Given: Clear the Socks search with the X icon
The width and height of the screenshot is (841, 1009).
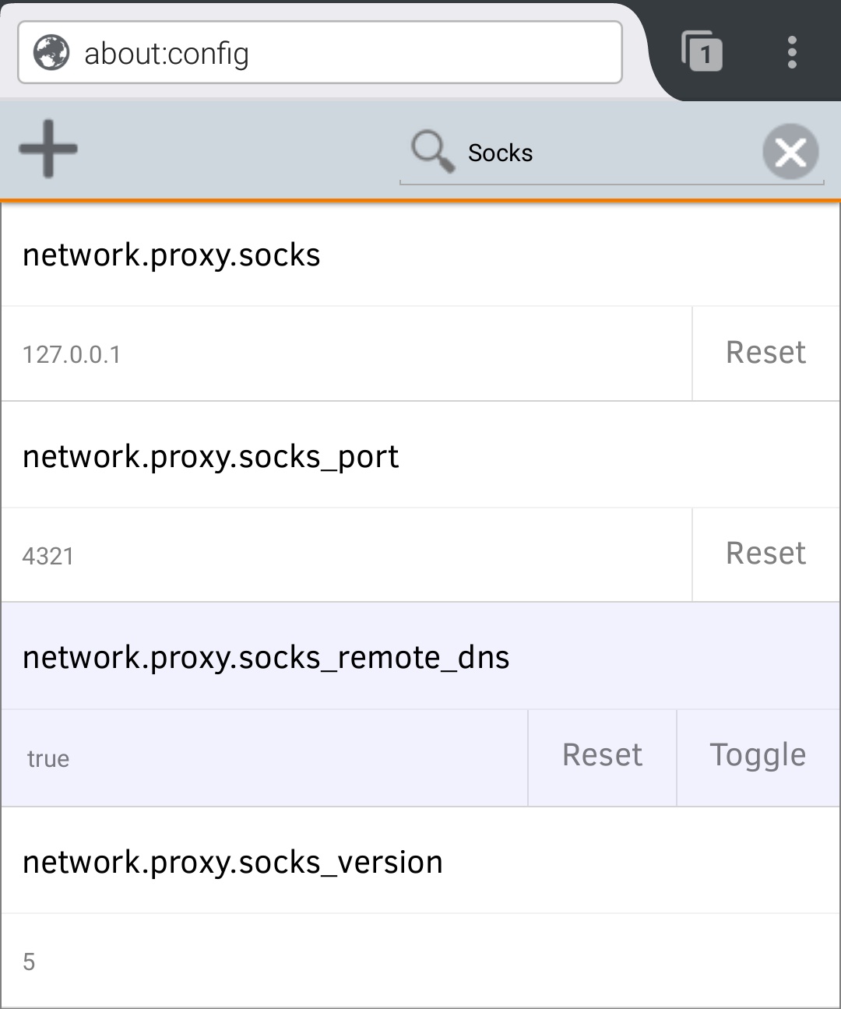Looking at the screenshot, I should click(790, 152).
